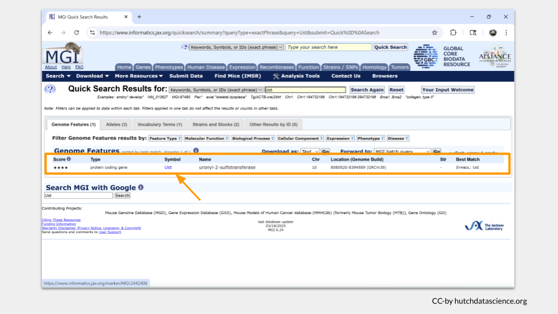Open the About link under logo
This screenshot has height=314, width=558.
click(x=51, y=67)
